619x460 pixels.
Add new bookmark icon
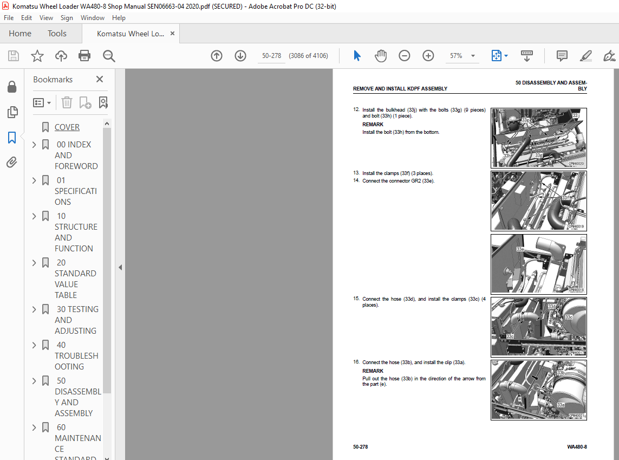85,102
